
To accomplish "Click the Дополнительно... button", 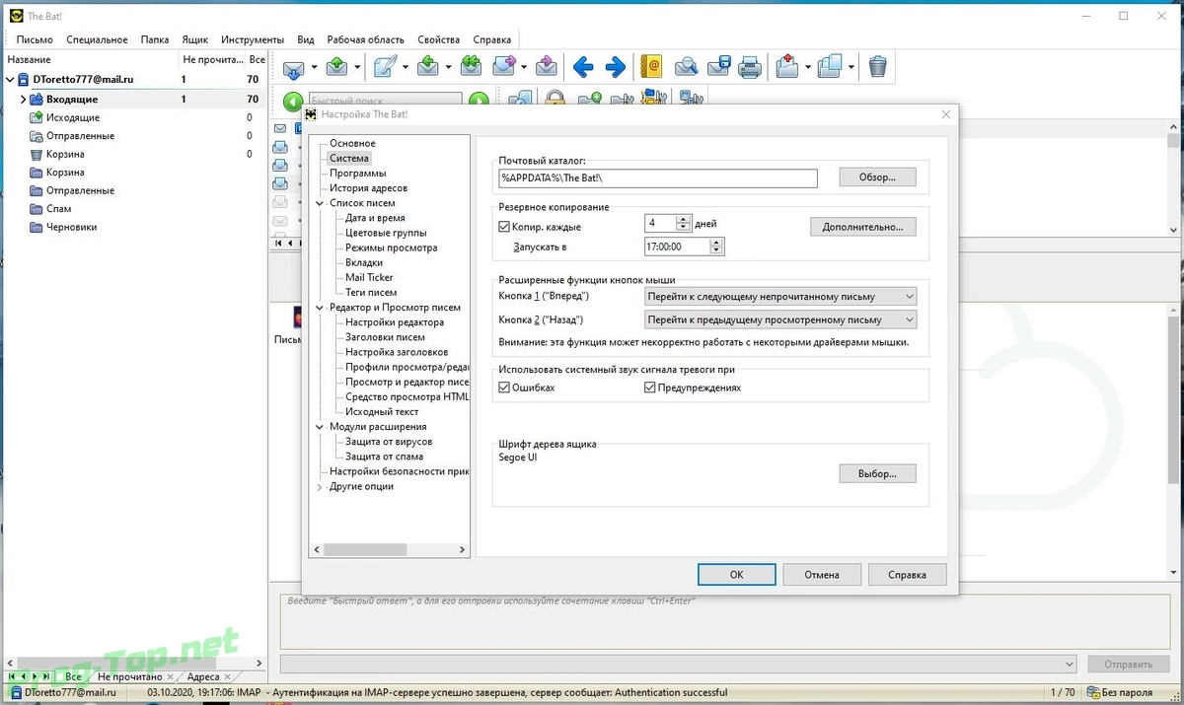I will pyautogui.click(x=863, y=227).
